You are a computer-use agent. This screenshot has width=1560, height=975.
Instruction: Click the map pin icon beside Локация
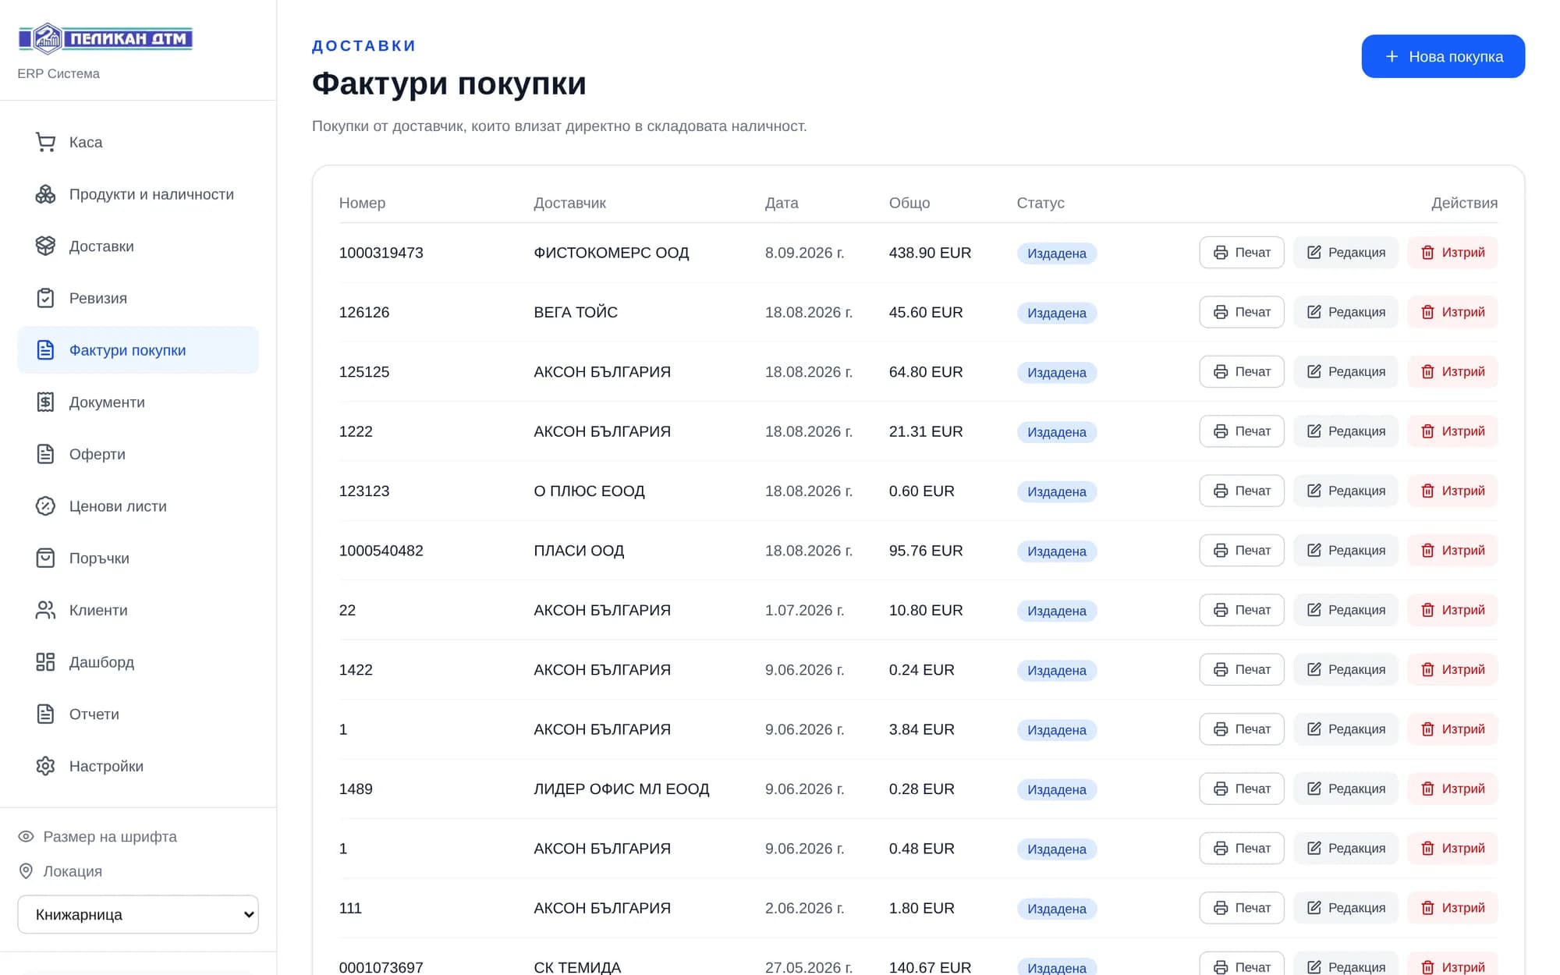coord(26,871)
